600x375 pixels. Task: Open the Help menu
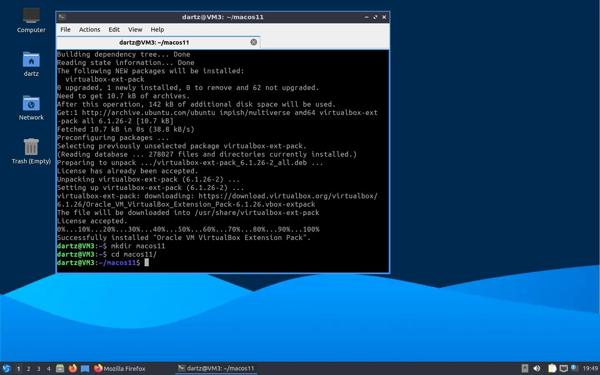coord(157,30)
